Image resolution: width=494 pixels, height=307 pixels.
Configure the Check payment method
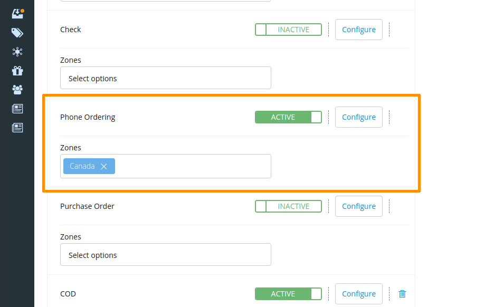pos(358,30)
